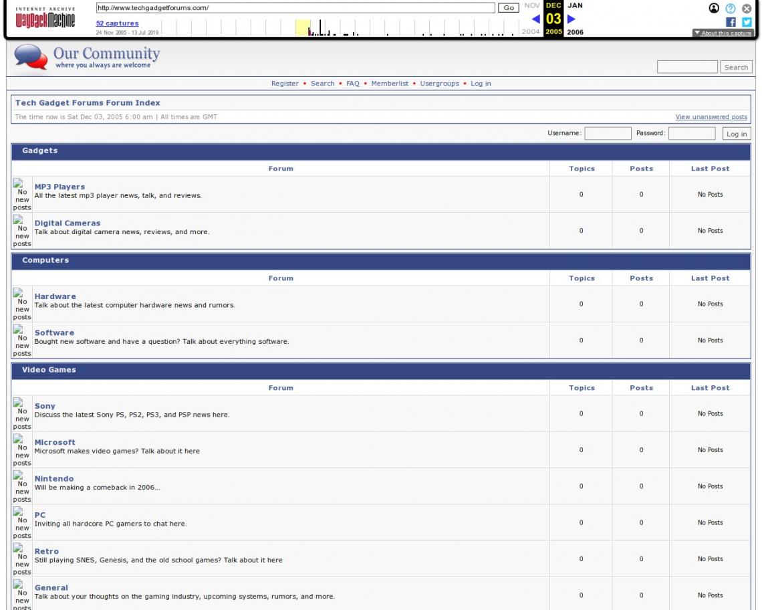Image resolution: width=762 pixels, height=610 pixels.
Task: Open the Register menu link
Action: tap(285, 84)
